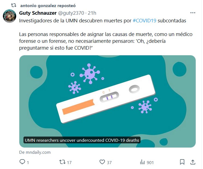Click the repost icon beside antonio gonzalez
Image resolution: width=203 pixels, height=169 pixels.
(x=13, y=5)
